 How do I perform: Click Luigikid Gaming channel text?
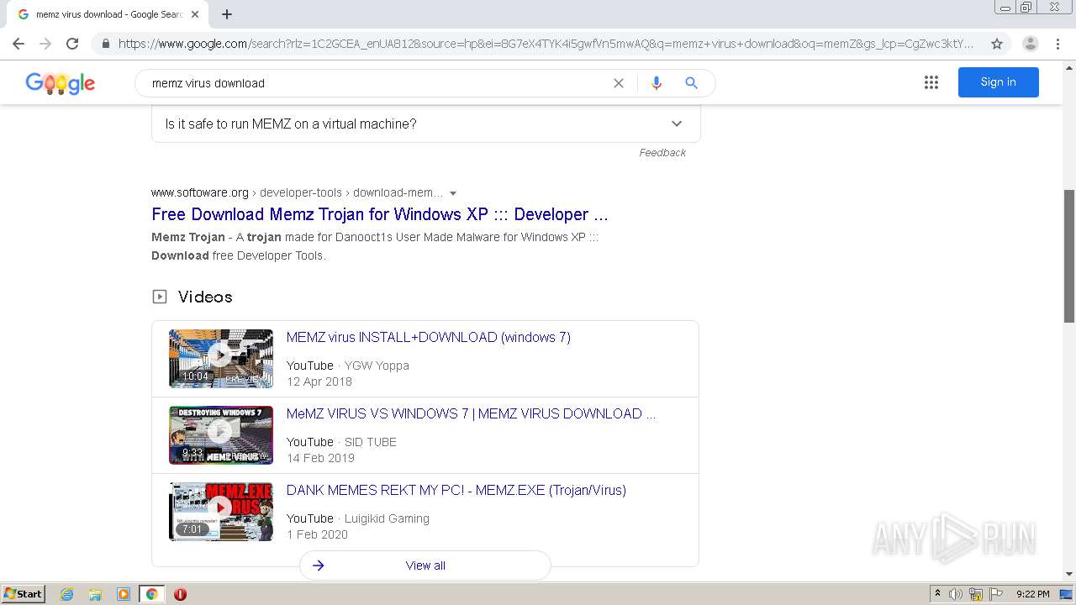pos(387,518)
